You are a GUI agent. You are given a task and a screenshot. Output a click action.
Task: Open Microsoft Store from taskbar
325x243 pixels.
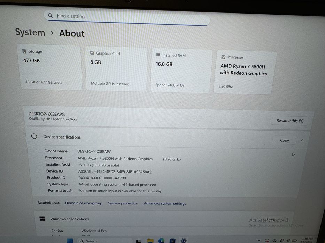coord(172,241)
